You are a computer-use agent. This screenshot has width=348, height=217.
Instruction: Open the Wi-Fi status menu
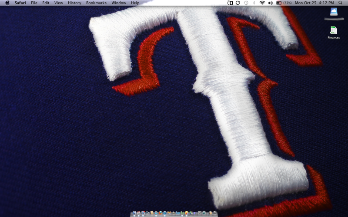coord(262,3)
